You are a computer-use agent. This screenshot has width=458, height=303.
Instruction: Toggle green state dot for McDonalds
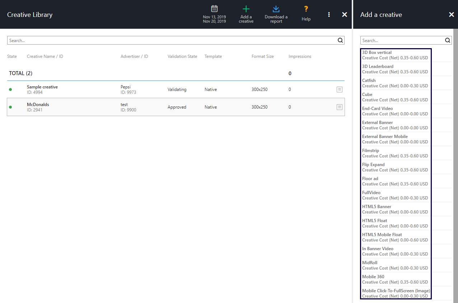coord(10,107)
